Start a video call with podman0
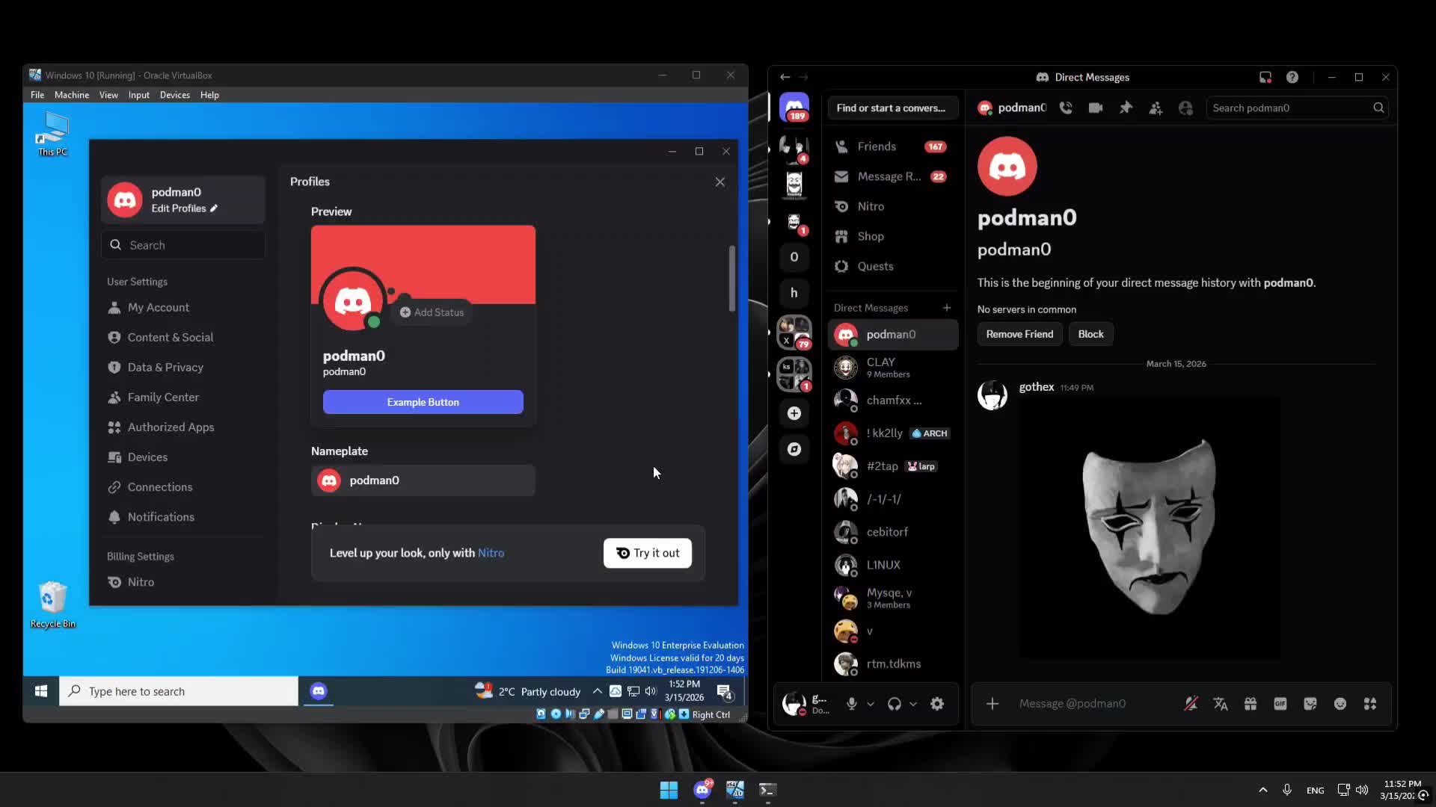The width and height of the screenshot is (1436, 807). [1096, 108]
